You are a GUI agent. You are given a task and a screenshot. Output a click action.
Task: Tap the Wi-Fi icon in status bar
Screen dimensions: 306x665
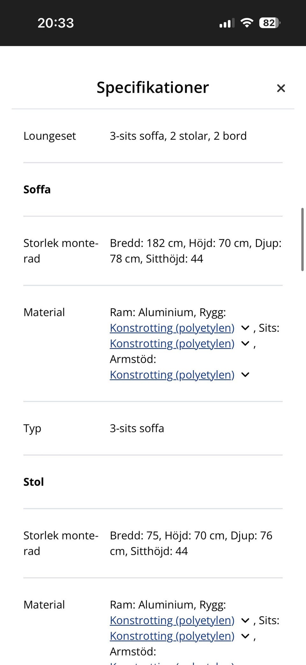pos(246,23)
